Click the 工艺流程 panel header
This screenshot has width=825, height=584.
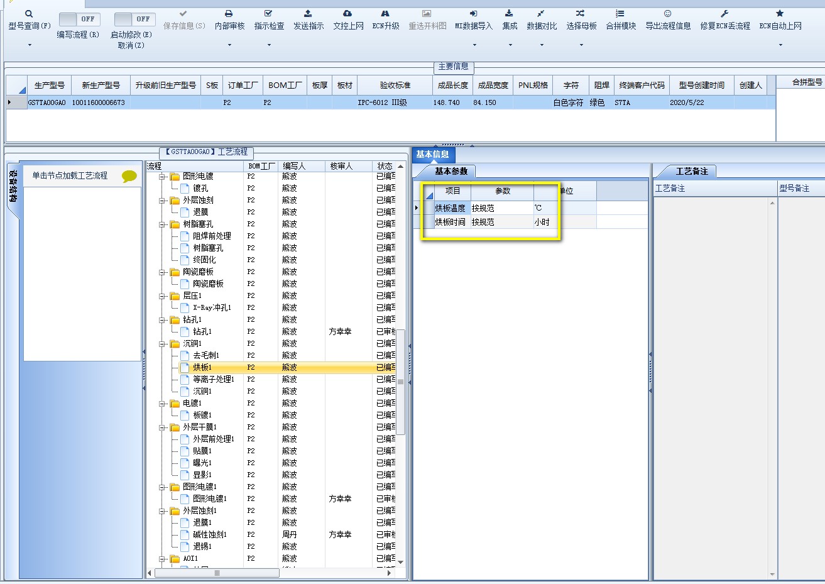coord(207,152)
